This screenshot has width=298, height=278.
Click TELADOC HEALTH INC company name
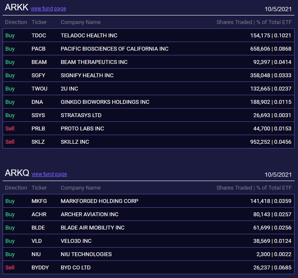tap(89, 36)
